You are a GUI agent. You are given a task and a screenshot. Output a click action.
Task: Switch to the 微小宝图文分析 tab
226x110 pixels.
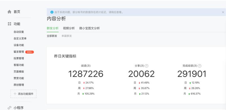point(89,28)
